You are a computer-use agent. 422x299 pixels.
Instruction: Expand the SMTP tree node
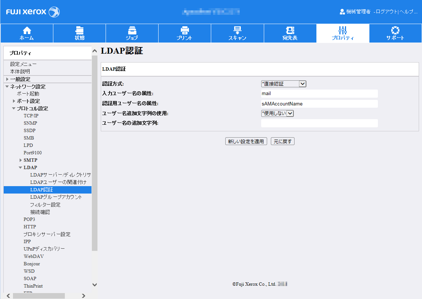click(20, 160)
